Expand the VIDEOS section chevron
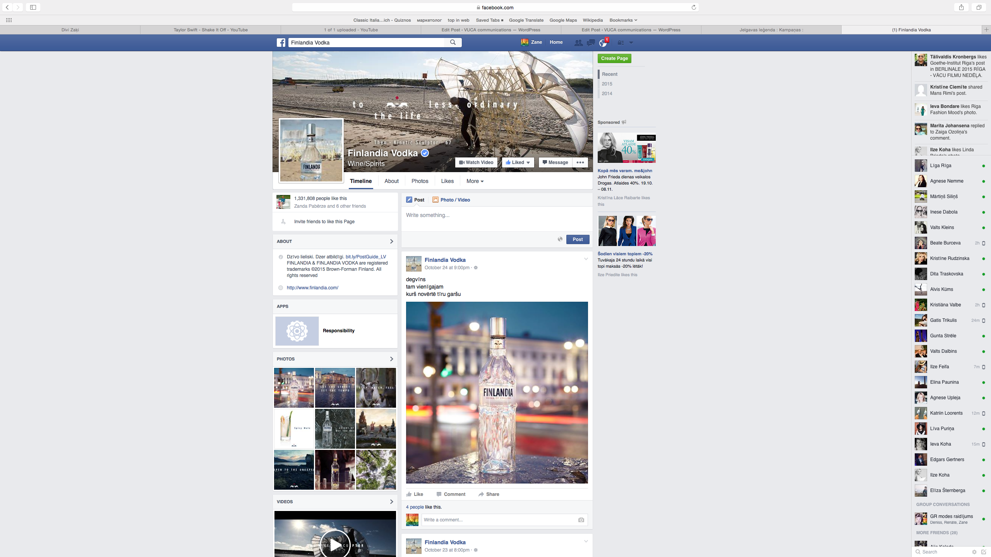 [x=391, y=502]
